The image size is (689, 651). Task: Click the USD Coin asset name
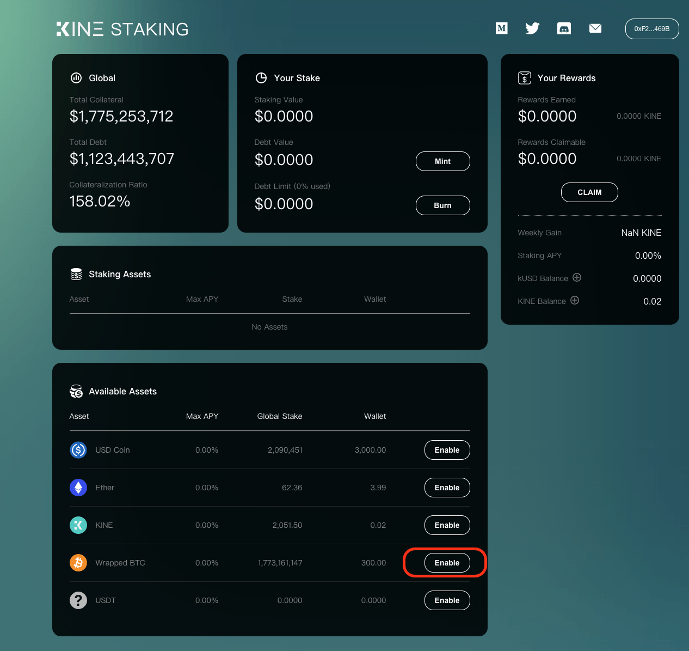click(113, 450)
